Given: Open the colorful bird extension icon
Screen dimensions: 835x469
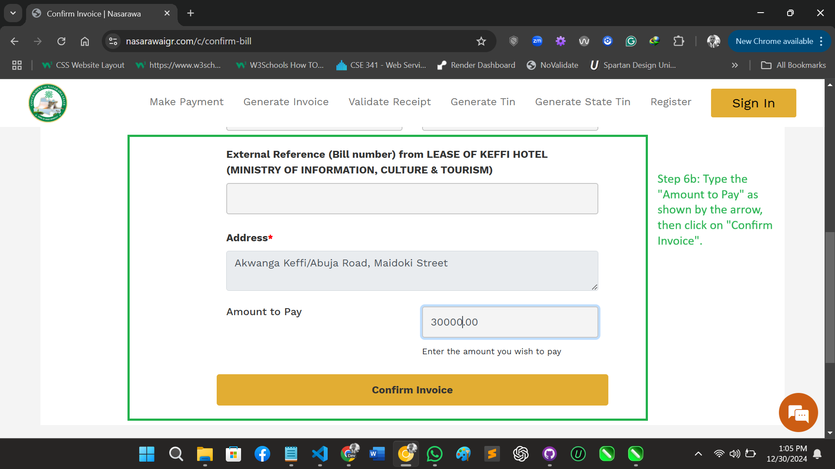Looking at the screenshot, I should [654, 41].
